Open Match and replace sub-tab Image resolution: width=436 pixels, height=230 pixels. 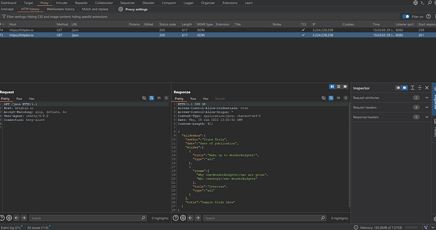(95, 9)
